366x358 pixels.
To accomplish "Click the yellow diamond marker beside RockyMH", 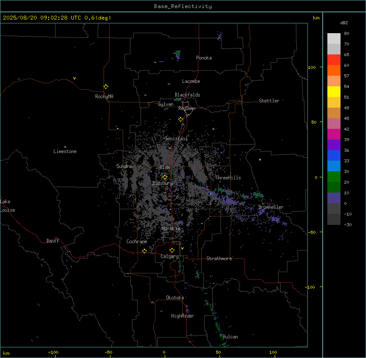I will (106, 86).
